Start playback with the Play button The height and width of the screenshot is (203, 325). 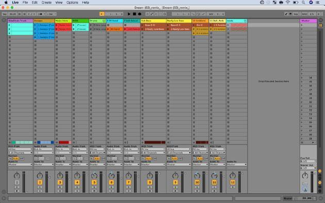coord(129,14)
